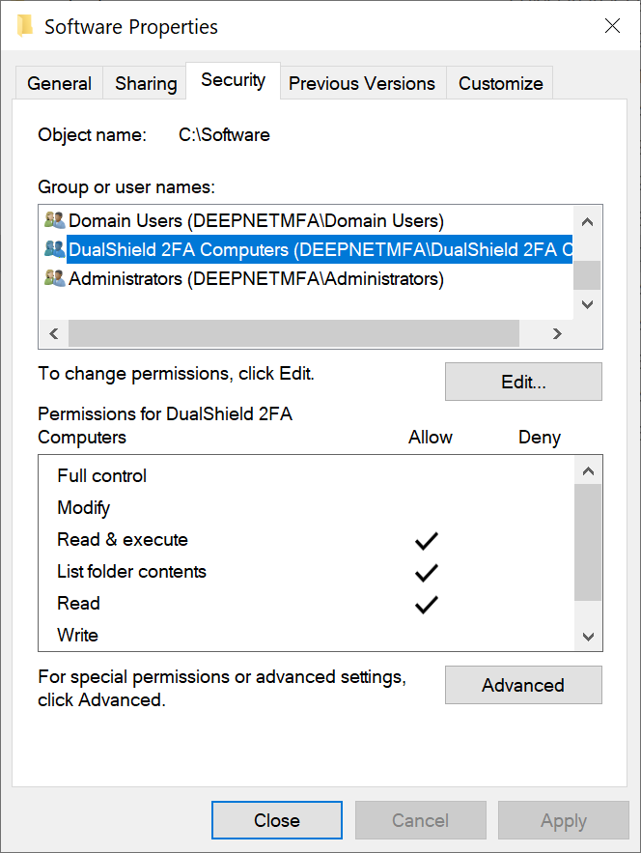Click the List folder contents Allow checkmark
The width and height of the screenshot is (641, 853).
pos(426,573)
